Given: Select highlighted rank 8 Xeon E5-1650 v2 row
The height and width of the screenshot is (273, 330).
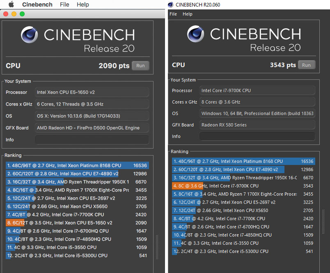Looking at the screenshot, I should tap(77, 223).
